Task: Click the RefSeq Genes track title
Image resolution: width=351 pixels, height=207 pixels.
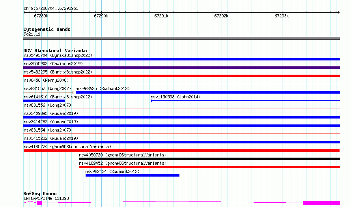Action: coord(40,194)
